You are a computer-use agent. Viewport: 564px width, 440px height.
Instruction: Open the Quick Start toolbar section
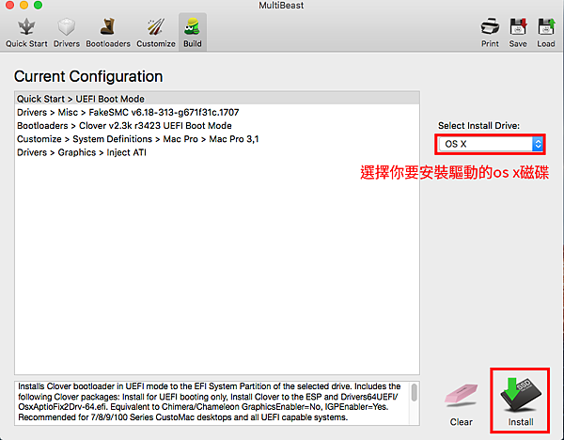[x=26, y=32]
